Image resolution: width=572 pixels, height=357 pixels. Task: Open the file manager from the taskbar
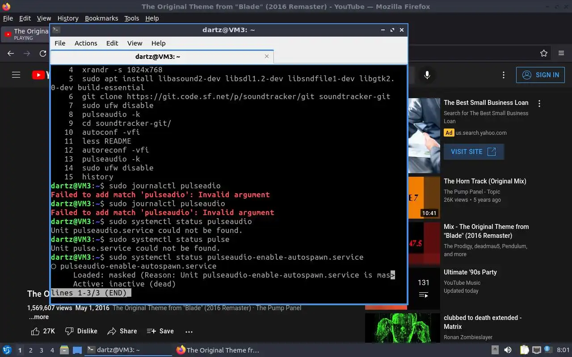tap(64, 350)
